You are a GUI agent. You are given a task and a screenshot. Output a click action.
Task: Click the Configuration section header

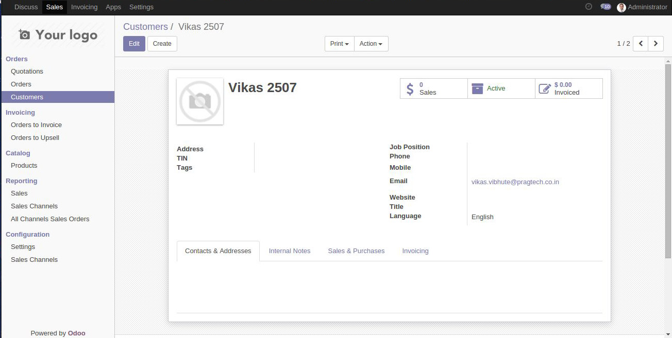pos(28,235)
